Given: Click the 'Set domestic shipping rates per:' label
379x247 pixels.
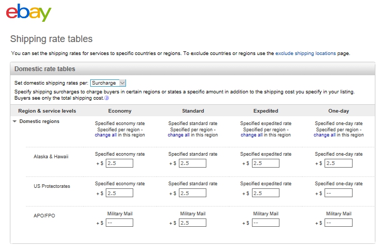Looking at the screenshot, I should (x=51, y=83).
